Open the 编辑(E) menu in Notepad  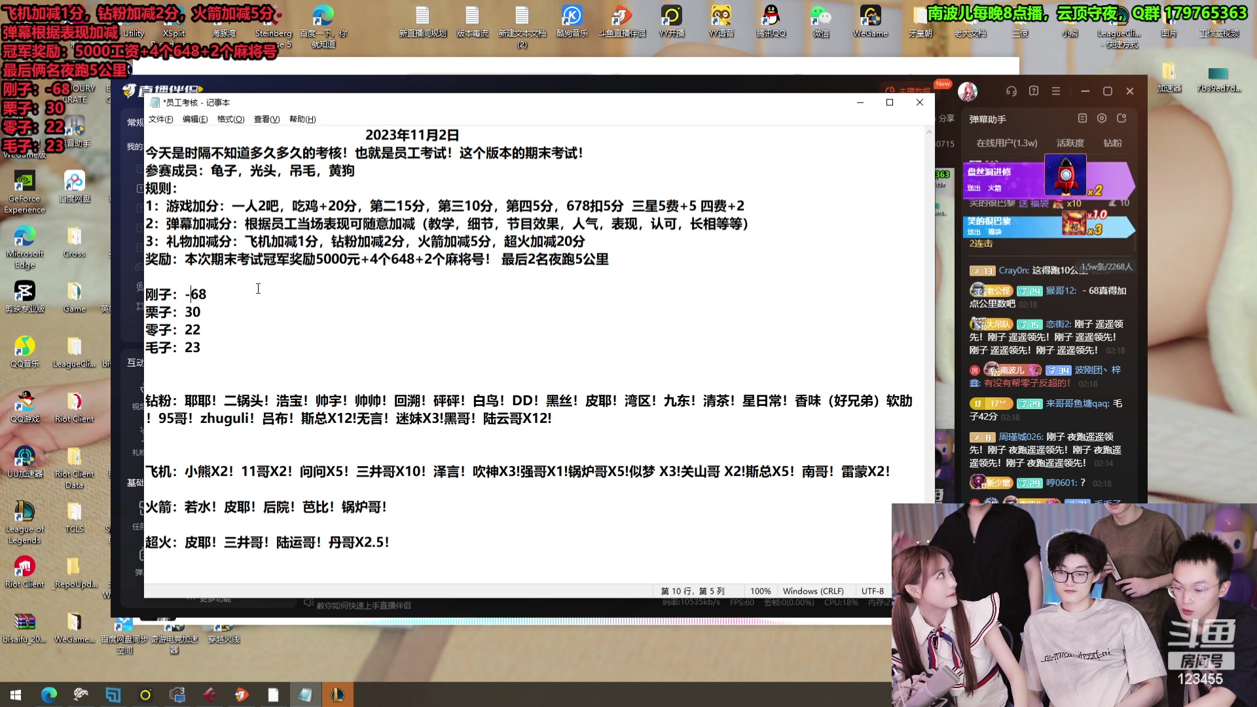pos(195,119)
